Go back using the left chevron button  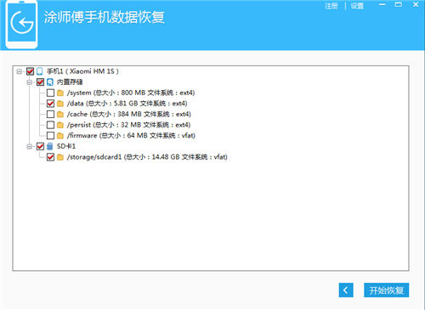(346, 290)
